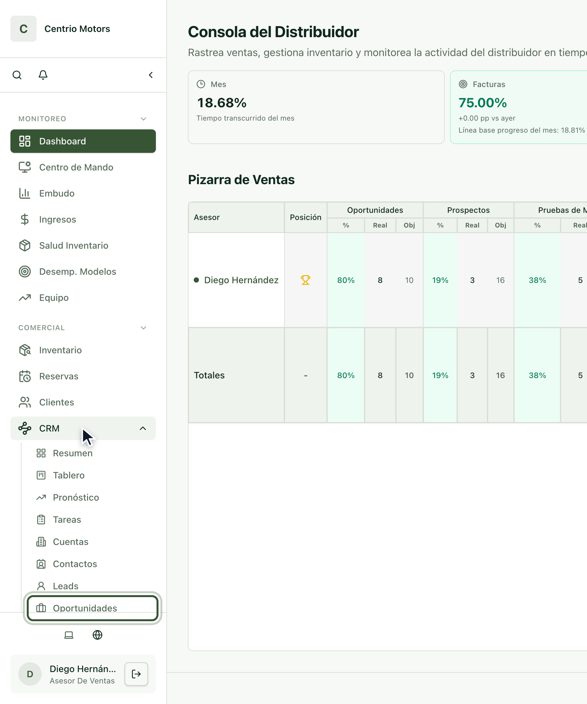Click the Asesor column header
The height and width of the screenshot is (704, 587).
236,217
